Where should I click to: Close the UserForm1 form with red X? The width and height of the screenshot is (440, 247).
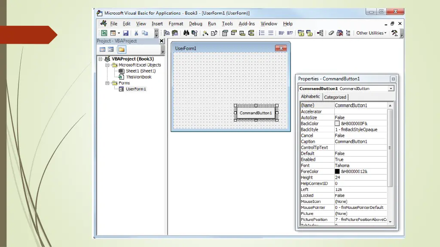click(x=281, y=48)
